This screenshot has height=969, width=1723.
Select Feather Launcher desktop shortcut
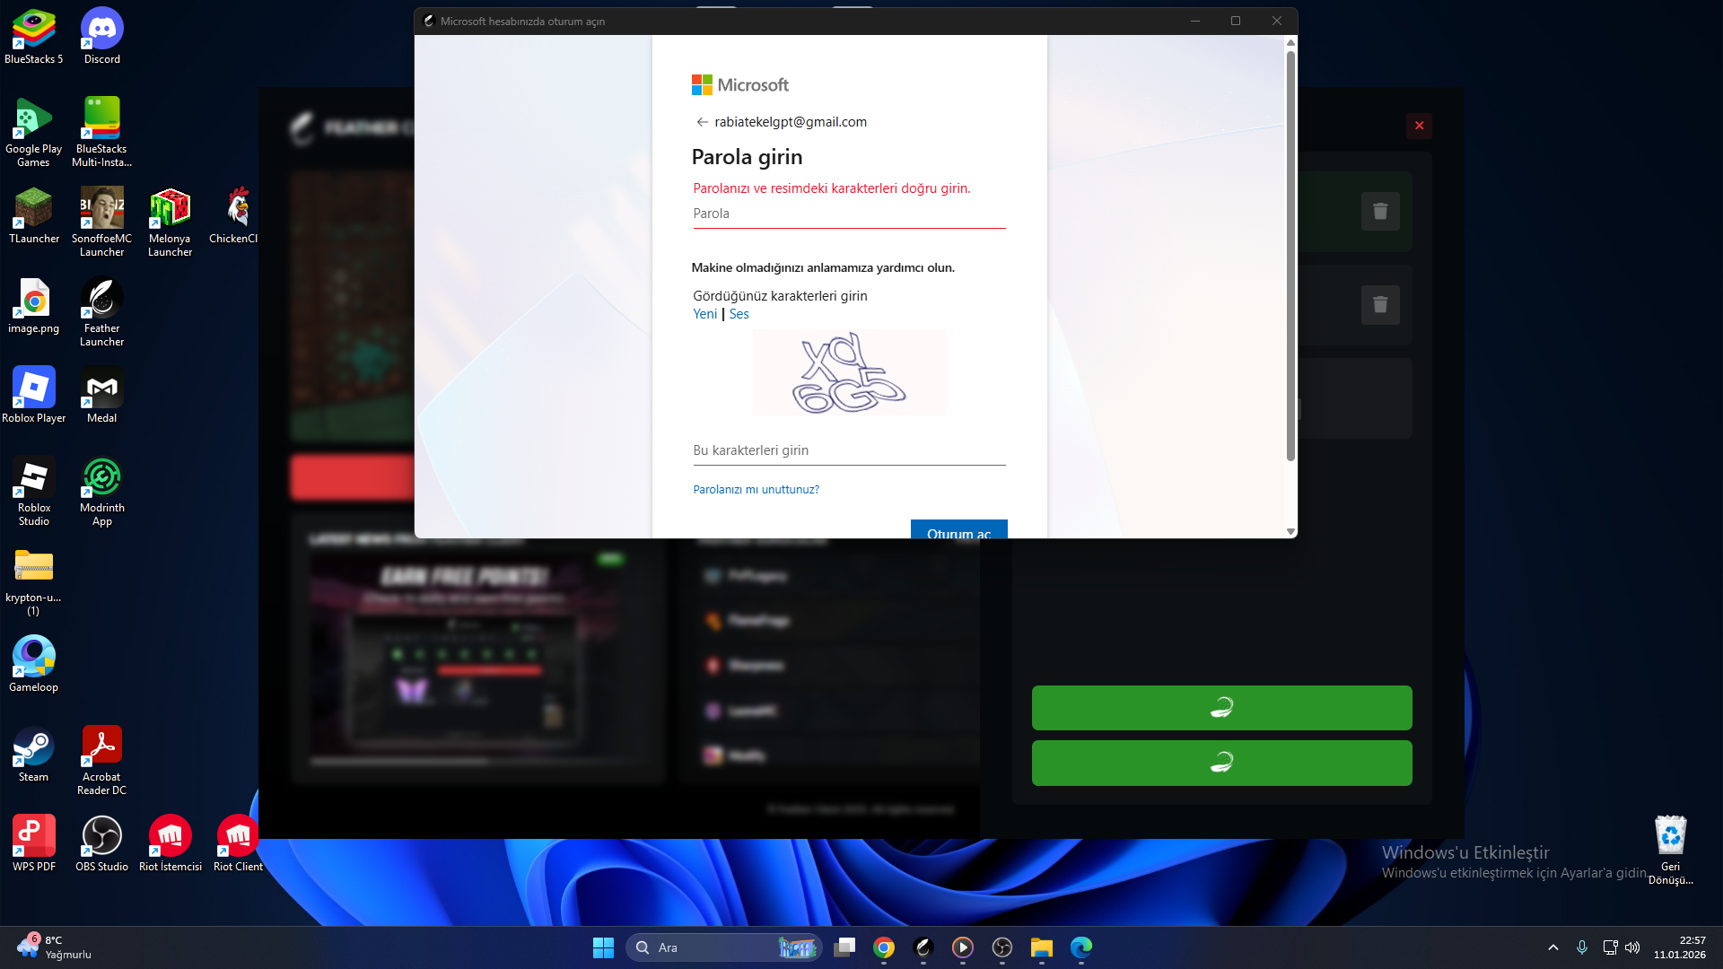(102, 311)
